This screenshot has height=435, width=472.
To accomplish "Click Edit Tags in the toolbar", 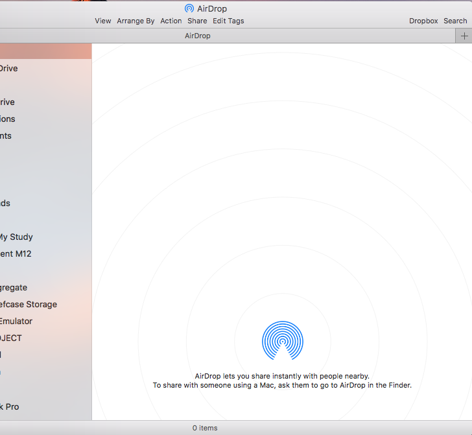I will 228,21.
